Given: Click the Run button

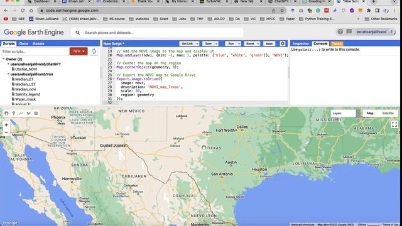Looking at the screenshot, I should (231, 44).
